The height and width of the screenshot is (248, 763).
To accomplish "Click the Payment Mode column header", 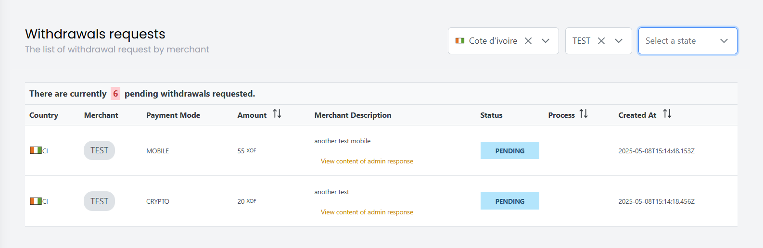I will pyautogui.click(x=173, y=115).
